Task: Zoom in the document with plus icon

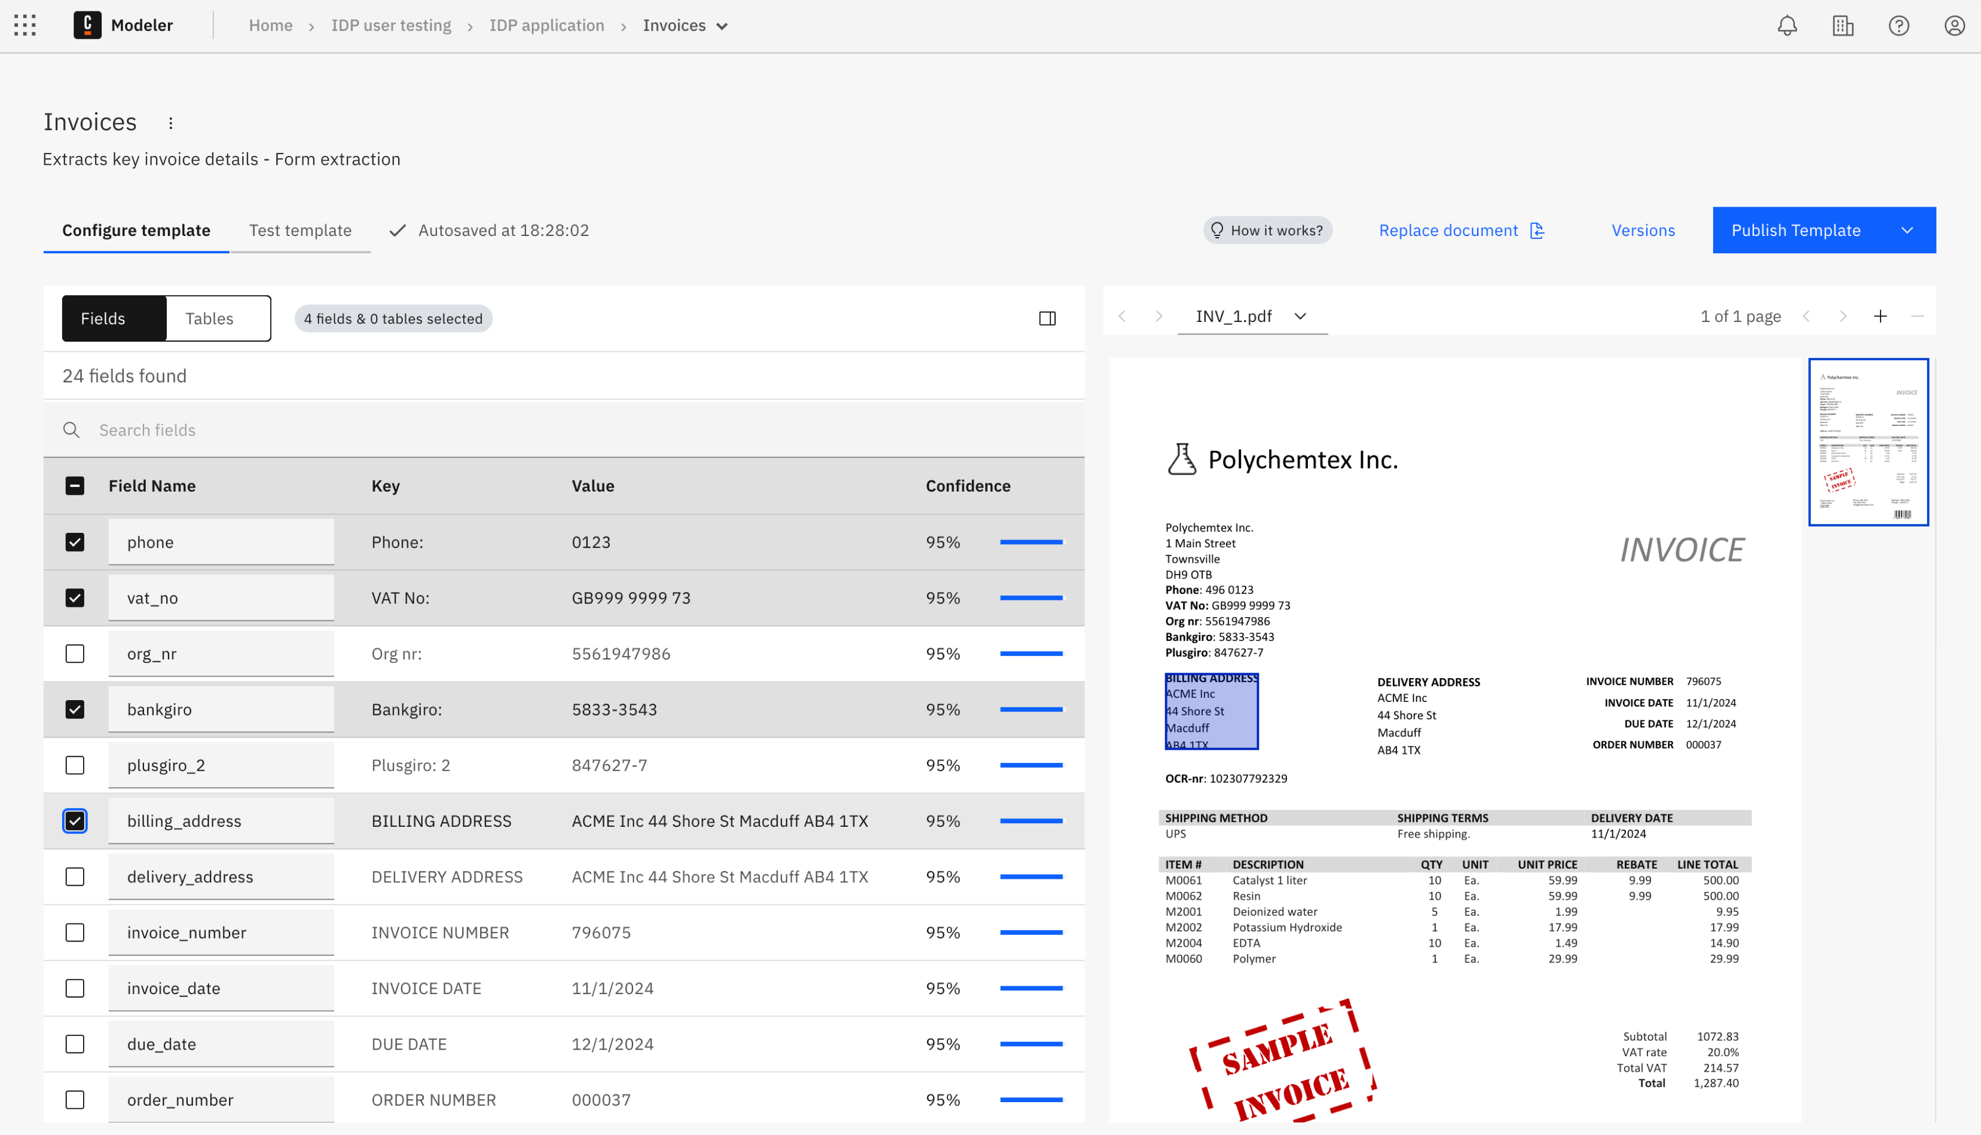Action: pyautogui.click(x=1881, y=317)
